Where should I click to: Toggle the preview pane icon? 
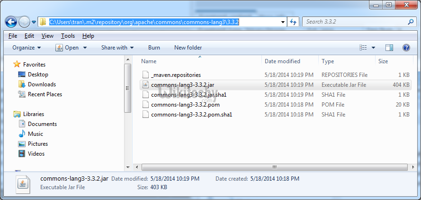point(389,48)
